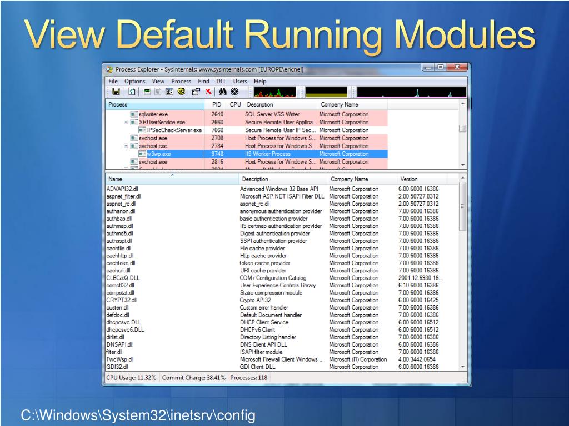Screen dimensions: 569x426
Task: Open the DLL menu
Action: coord(221,81)
